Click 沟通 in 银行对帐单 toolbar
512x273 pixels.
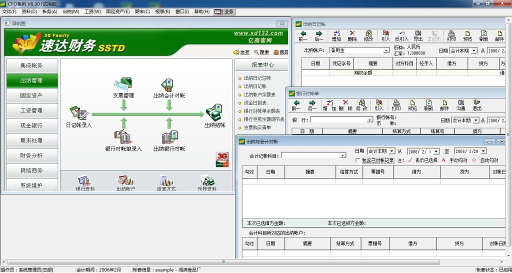[460, 105]
